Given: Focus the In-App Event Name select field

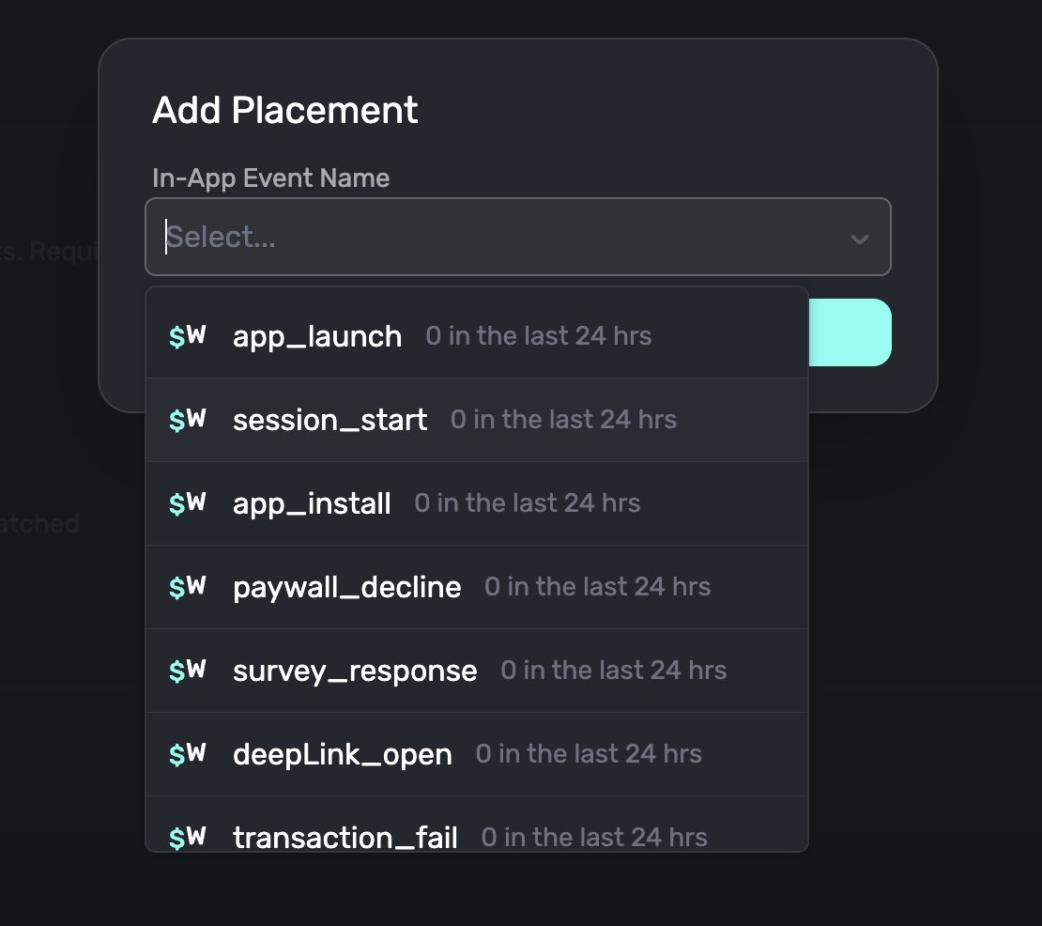Looking at the screenshot, I should [x=517, y=237].
